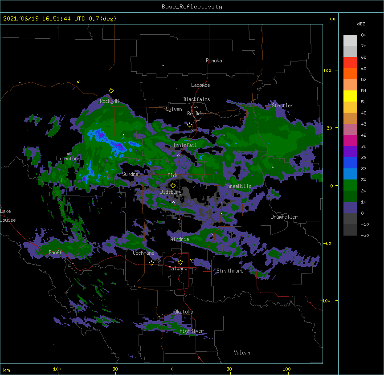Click the Lacombe city label

click(200, 85)
